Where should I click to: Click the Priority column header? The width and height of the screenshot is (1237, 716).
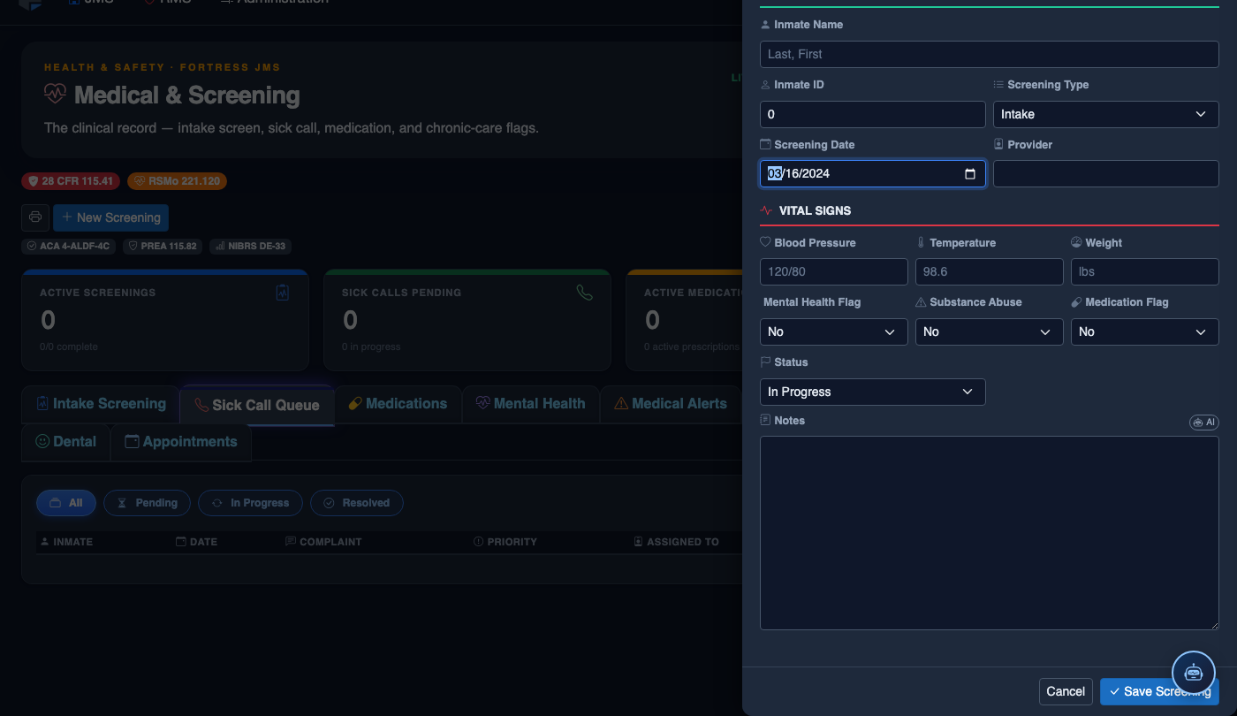point(505,542)
